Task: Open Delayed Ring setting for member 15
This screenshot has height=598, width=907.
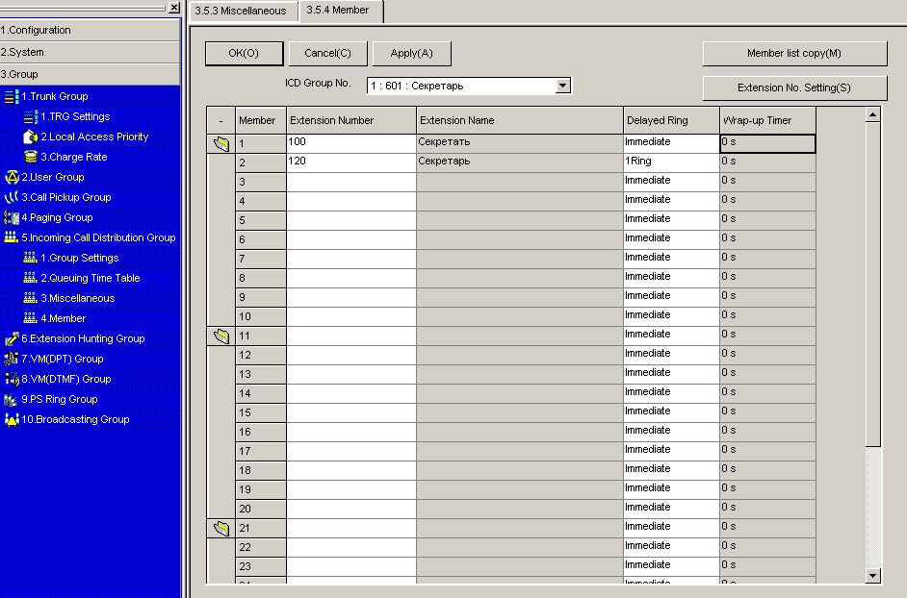Action: 671,412
